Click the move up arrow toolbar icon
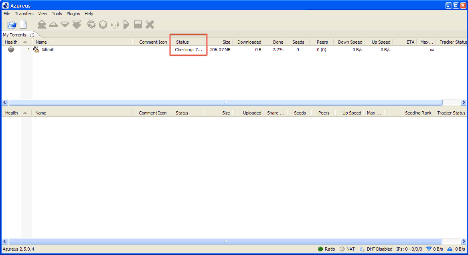The height and width of the screenshot is (255, 468). (x=53, y=25)
